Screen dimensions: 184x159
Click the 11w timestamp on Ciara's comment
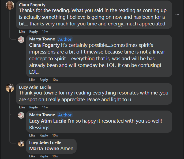[x=45, y=32]
